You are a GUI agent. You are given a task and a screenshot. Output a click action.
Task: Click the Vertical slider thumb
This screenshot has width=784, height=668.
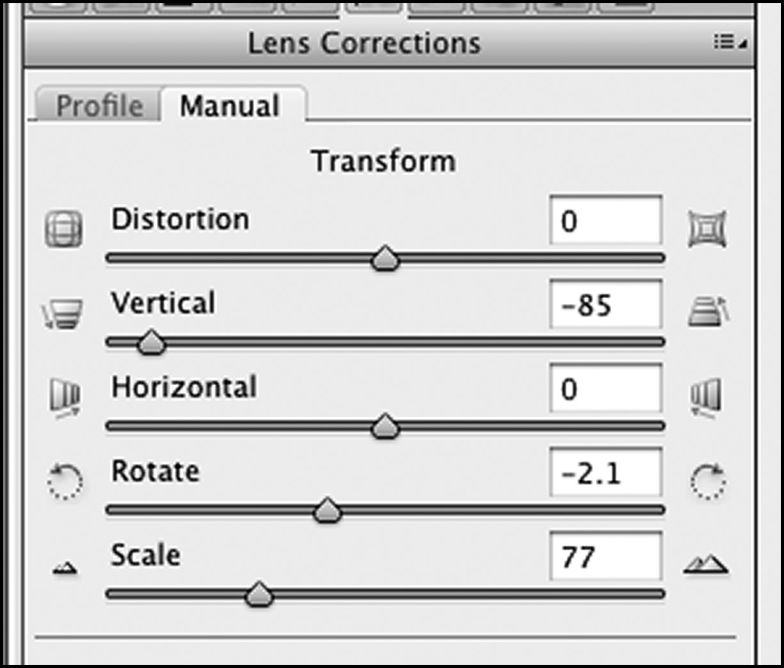point(152,342)
